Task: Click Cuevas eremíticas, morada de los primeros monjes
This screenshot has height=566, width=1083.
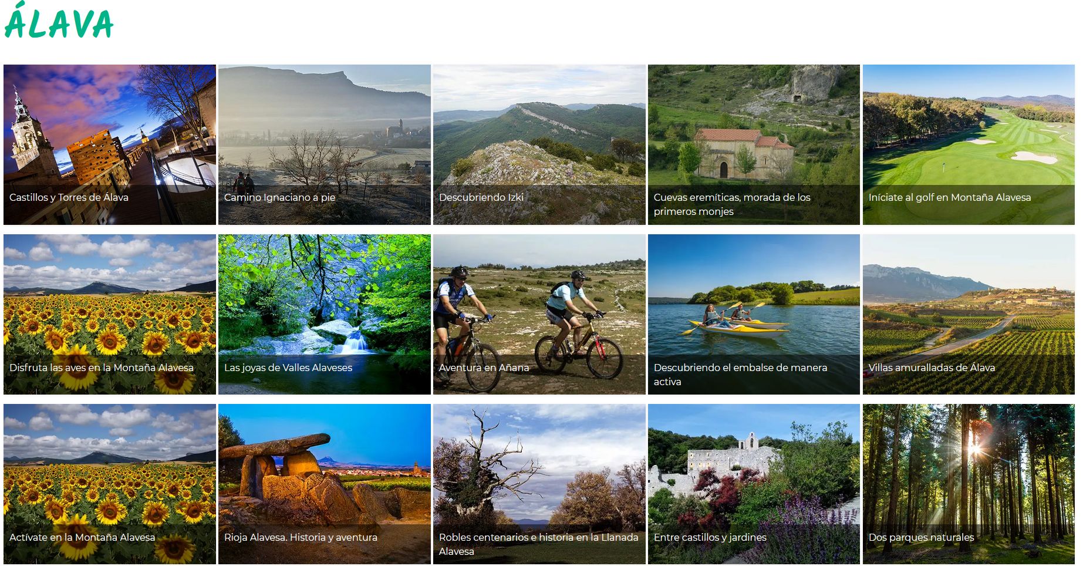Action: [754, 144]
